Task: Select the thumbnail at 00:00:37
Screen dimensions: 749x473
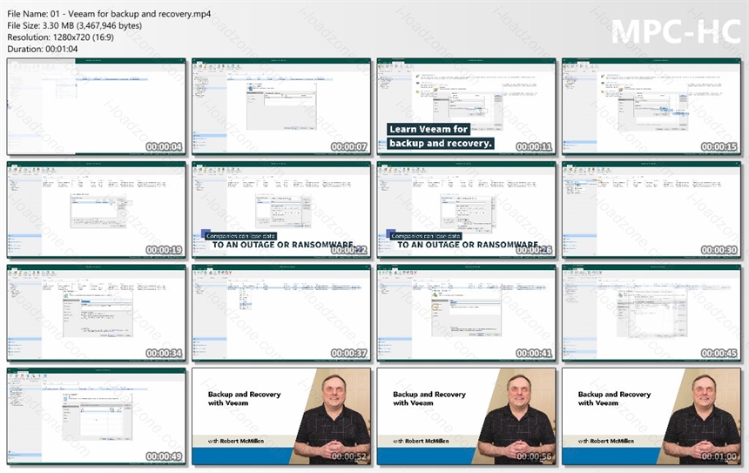Action: [x=281, y=313]
